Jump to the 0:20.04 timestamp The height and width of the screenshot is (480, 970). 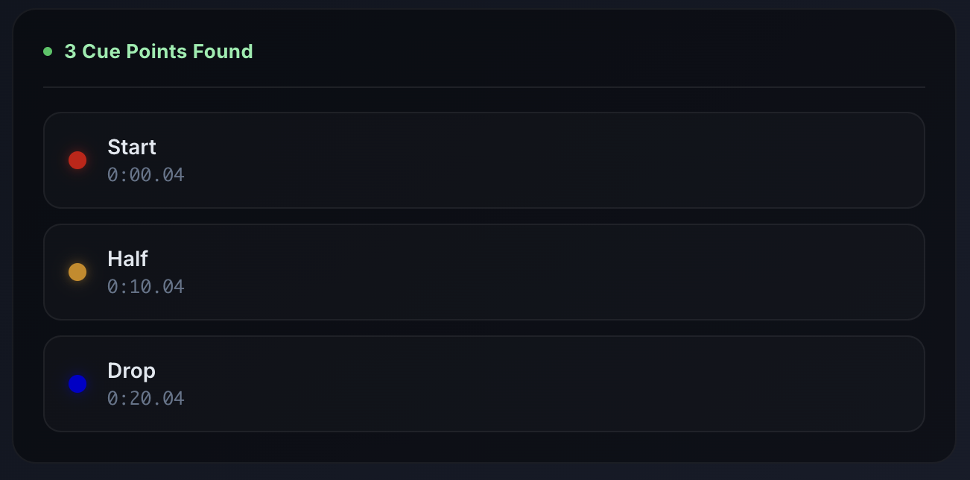pyautogui.click(x=146, y=399)
